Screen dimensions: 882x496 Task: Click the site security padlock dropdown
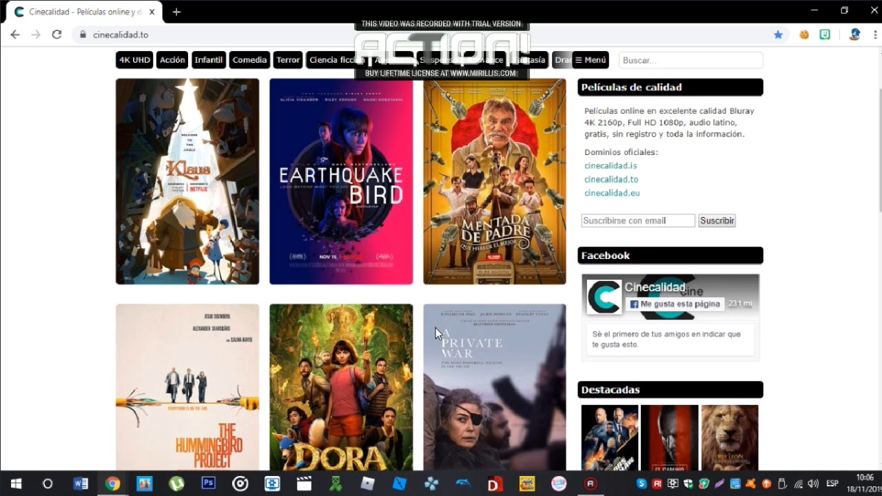point(83,34)
